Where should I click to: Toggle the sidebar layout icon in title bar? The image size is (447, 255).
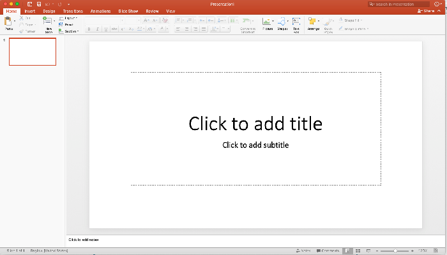29,4
